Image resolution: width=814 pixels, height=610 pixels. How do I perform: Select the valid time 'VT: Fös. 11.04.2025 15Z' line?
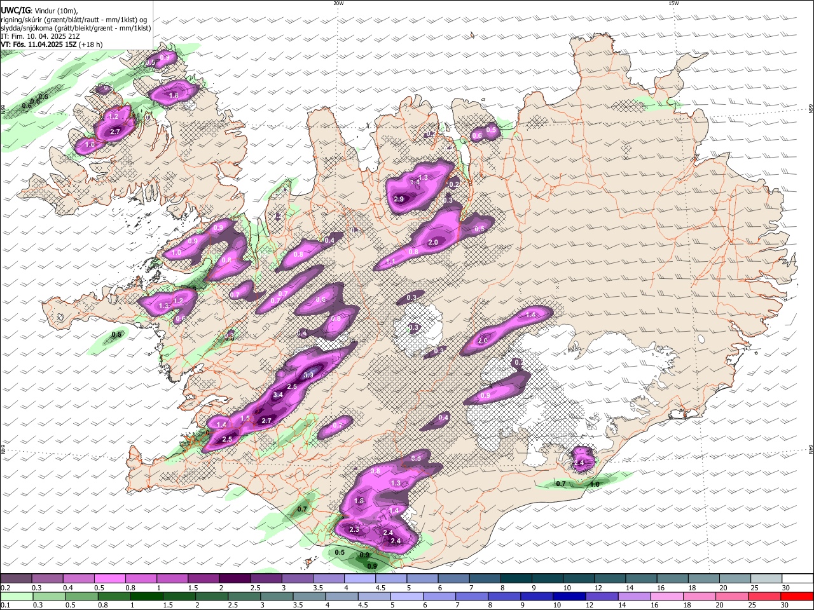point(52,44)
